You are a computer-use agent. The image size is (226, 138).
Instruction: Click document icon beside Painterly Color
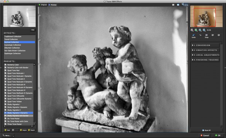point(5,65)
